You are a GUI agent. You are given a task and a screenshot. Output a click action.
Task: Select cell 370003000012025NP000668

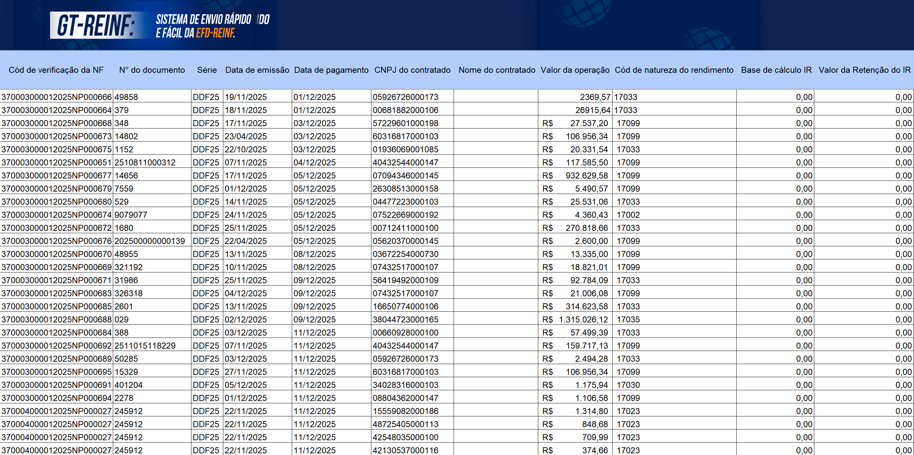pyautogui.click(x=56, y=123)
